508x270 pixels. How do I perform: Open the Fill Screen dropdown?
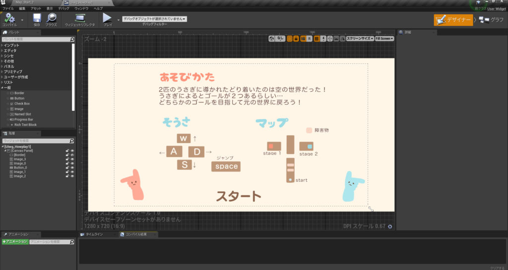pyautogui.click(x=385, y=38)
